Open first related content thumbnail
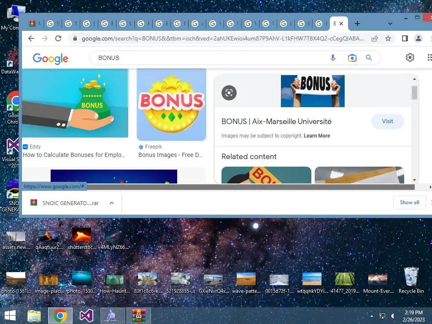The width and height of the screenshot is (432, 324). [x=266, y=175]
